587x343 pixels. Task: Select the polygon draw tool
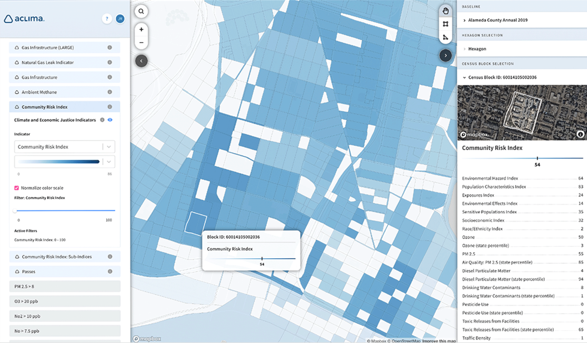click(446, 37)
